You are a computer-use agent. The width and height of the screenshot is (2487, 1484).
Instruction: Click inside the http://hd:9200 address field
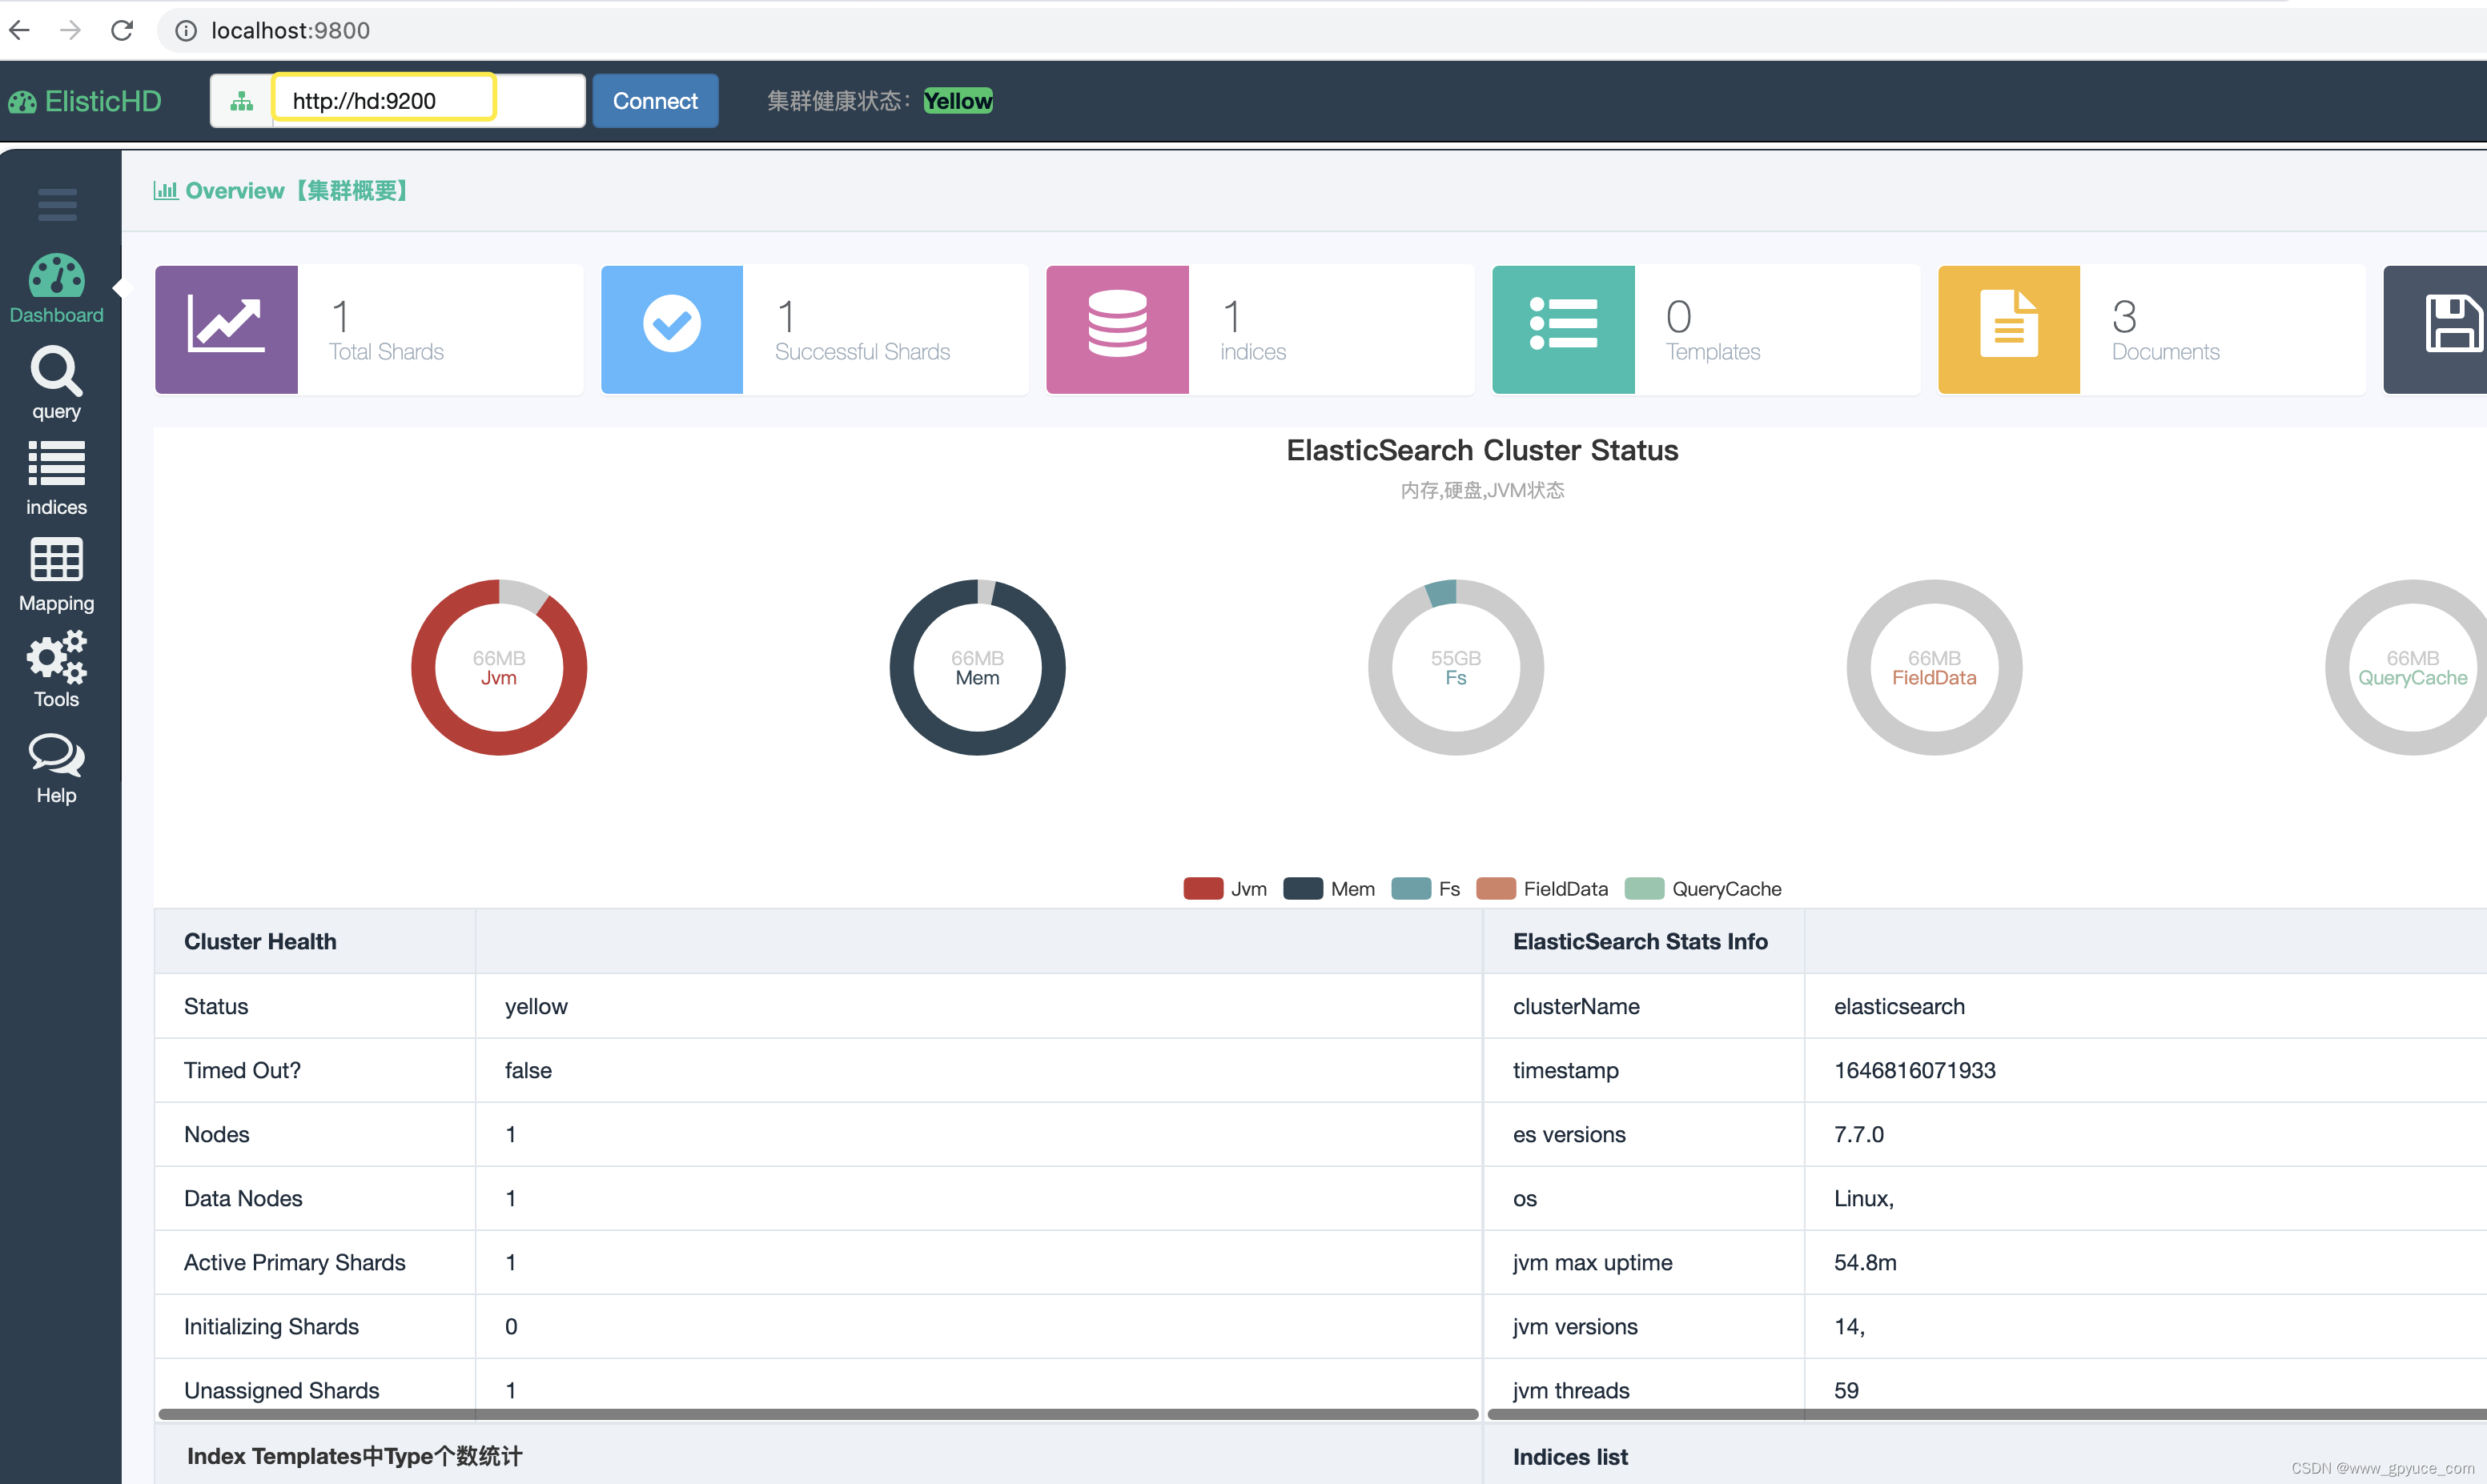coord(384,100)
